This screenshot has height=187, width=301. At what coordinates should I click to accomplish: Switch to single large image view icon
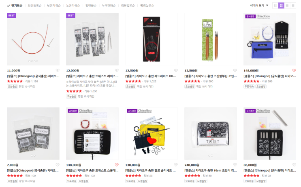(293, 6)
